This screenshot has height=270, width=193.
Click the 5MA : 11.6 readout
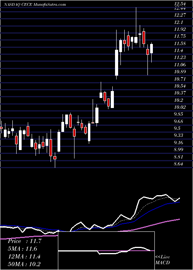22,249
